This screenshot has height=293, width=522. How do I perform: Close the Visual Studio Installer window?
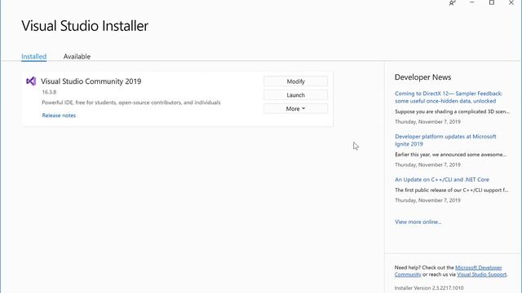[511, 2]
